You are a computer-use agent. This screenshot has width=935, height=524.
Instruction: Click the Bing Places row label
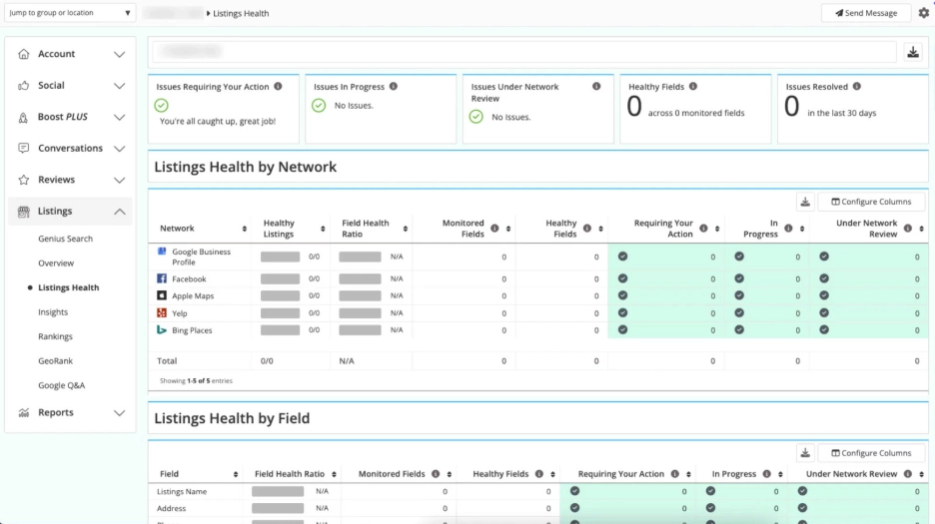tap(192, 330)
